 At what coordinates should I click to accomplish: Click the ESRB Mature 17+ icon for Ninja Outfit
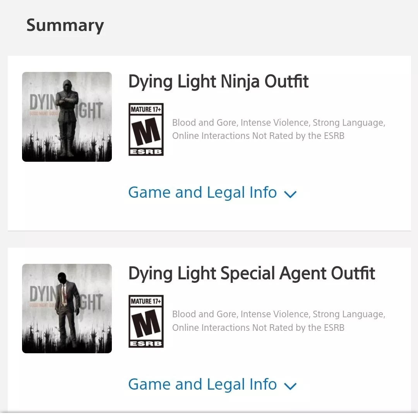pos(146,129)
